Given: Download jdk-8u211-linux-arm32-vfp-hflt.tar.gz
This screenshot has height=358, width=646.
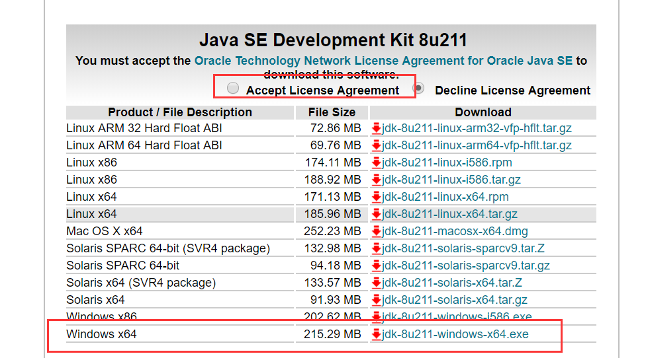Looking at the screenshot, I should [x=477, y=128].
